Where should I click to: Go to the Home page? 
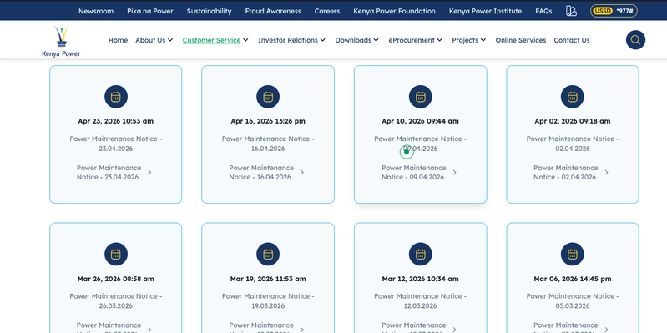pyautogui.click(x=118, y=40)
